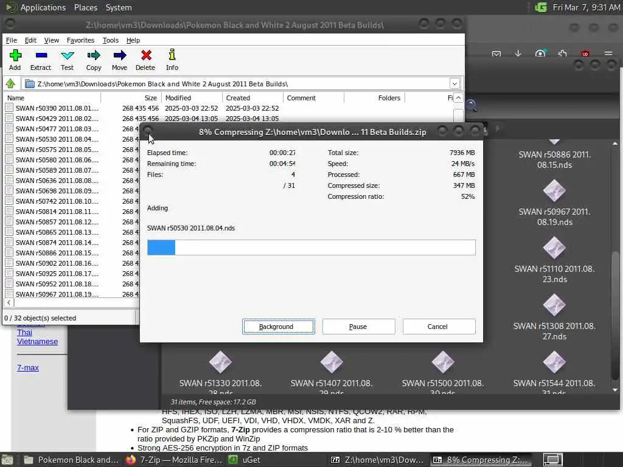Click the Comment column header
The width and height of the screenshot is (623, 467).
point(313,98)
